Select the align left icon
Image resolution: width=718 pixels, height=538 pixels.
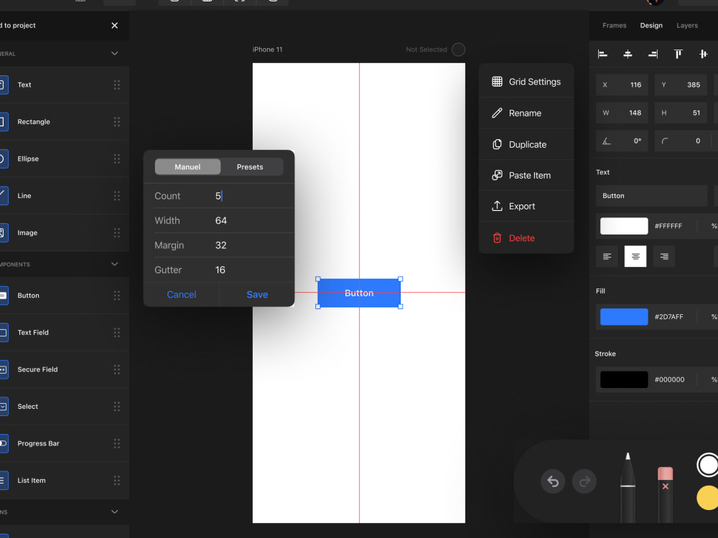(602, 55)
